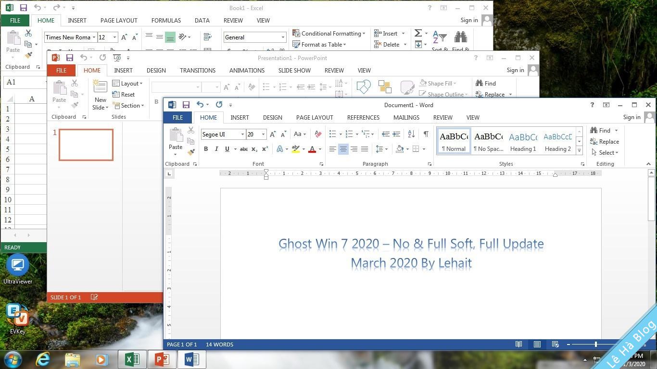Viewport: 657px width, 369px height.
Task: Adjust Word zoom slider in status bar
Action: coord(596,344)
